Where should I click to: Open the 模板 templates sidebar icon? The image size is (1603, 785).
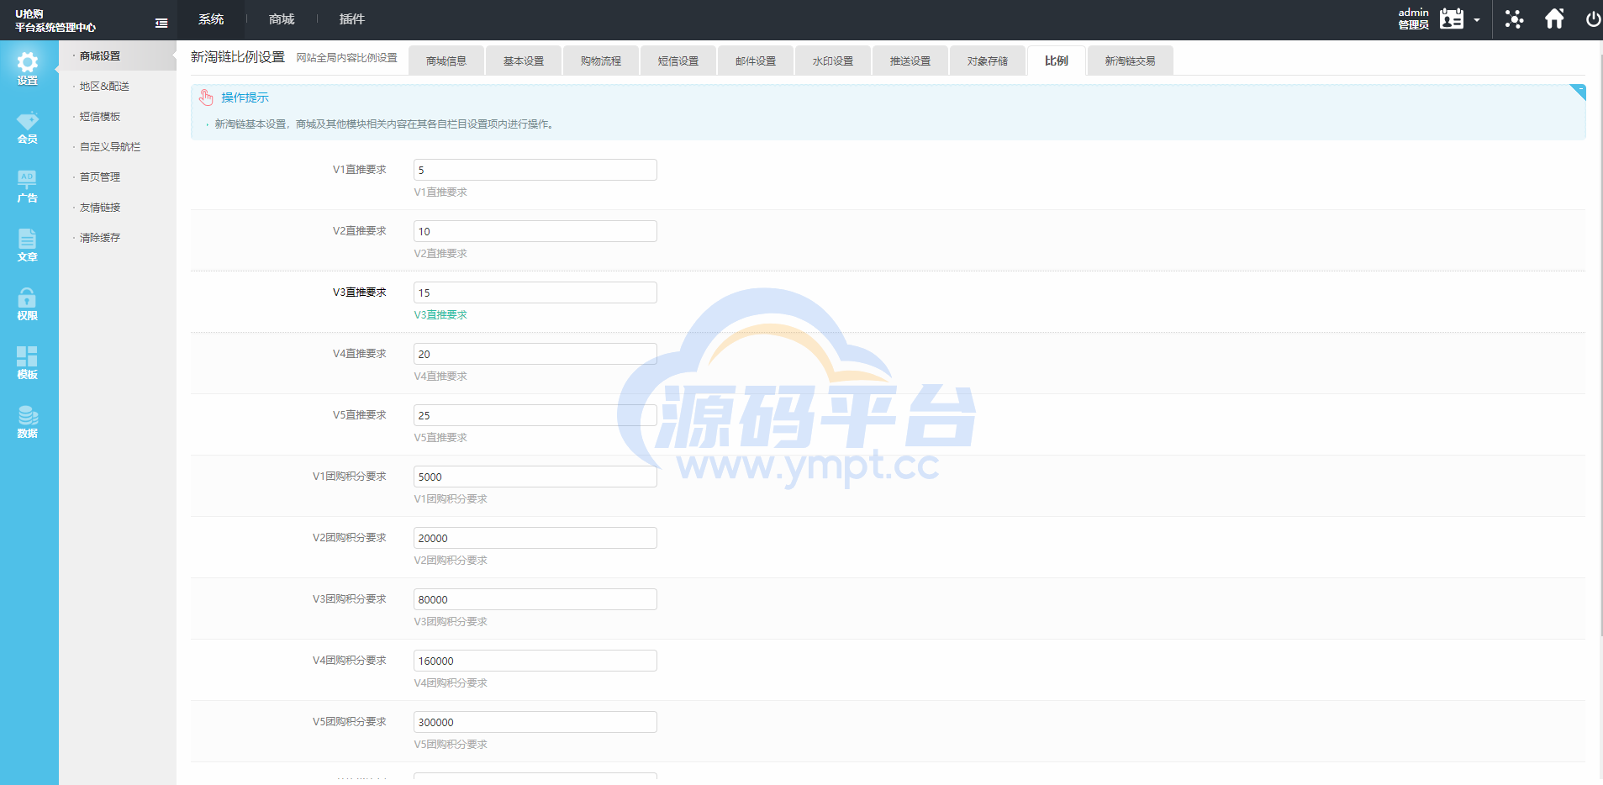tap(28, 363)
